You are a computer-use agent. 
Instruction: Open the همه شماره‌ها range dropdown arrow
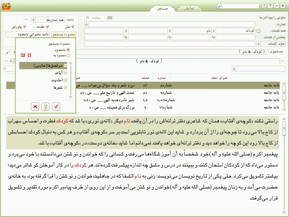point(33,20)
